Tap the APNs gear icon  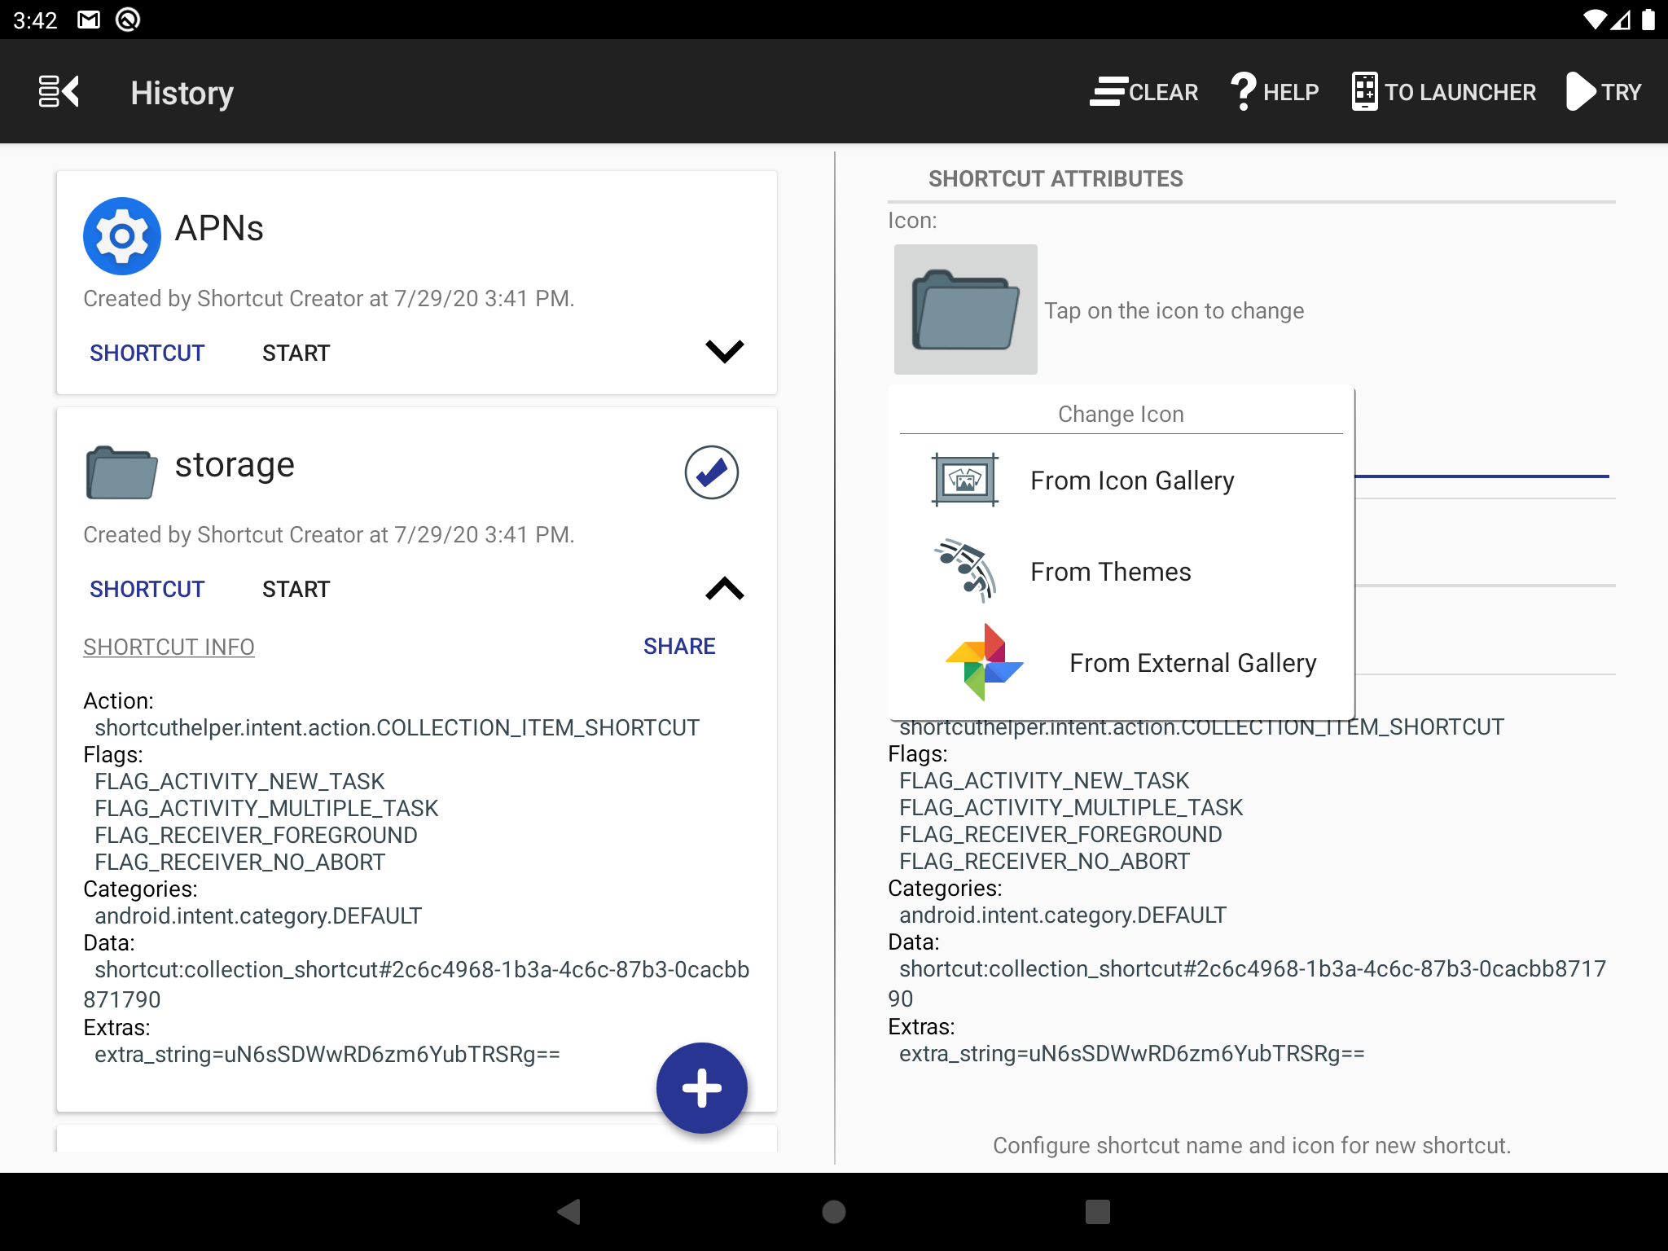click(122, 236)
